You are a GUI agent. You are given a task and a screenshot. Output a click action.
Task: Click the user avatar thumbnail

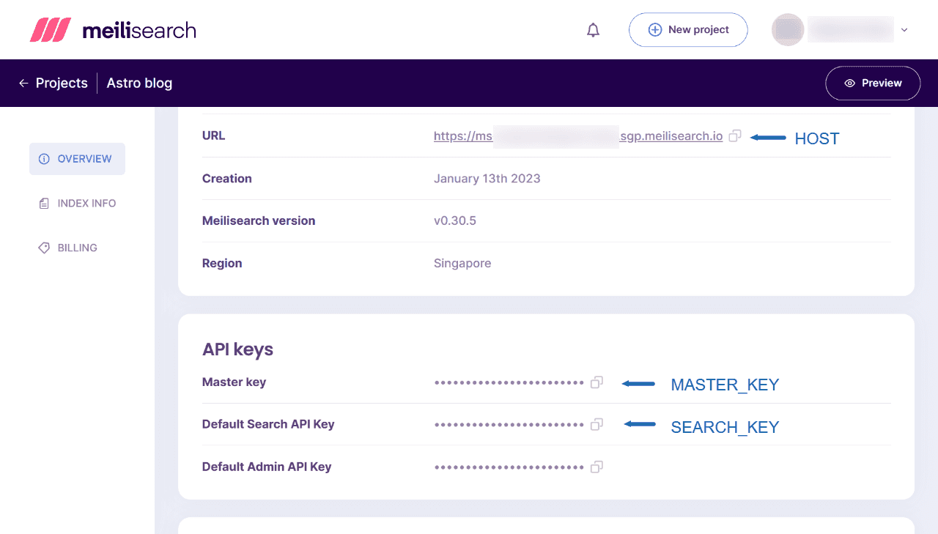point(788,29)
